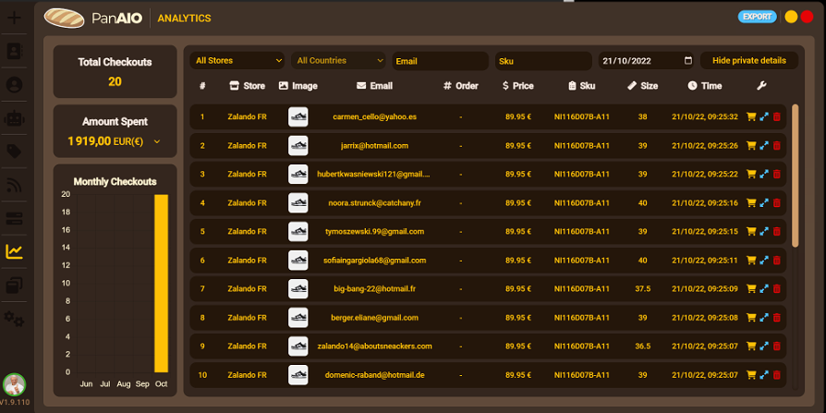
Task: Delete the sofiaingargiola68 checkout row
Action: pyautogui.click(x=776, y=261)
